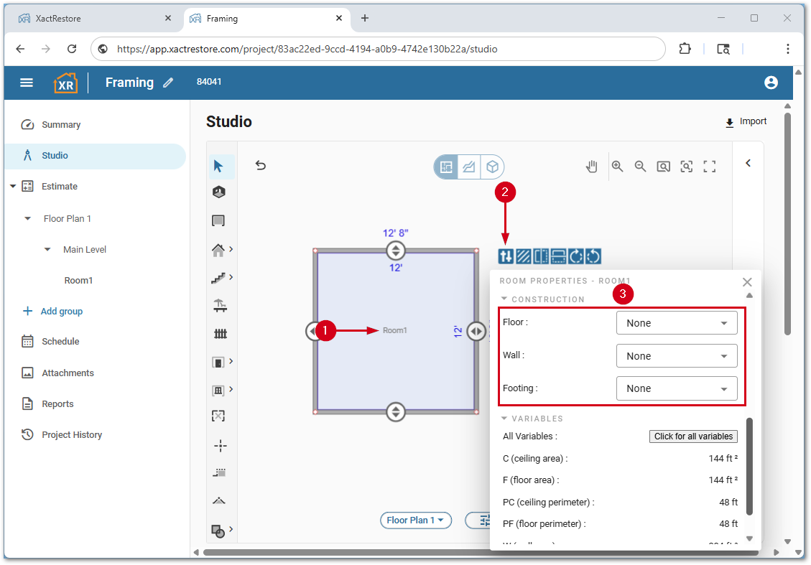Activate the hand pan tool

(591, 167)
